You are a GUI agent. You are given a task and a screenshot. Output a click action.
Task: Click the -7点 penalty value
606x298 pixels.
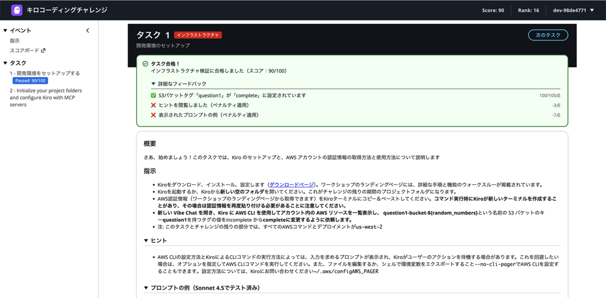point(556,115)
